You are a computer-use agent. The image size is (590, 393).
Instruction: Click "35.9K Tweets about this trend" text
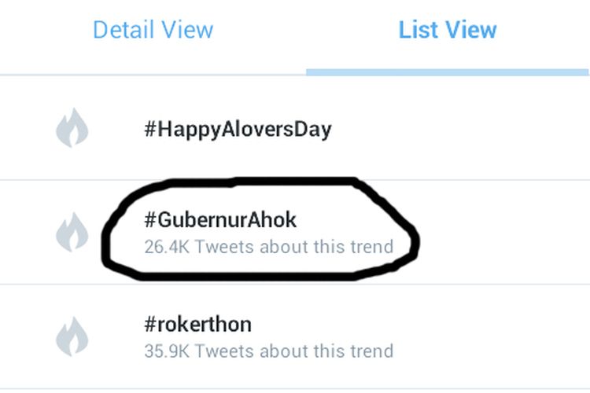click(x=268, y=351)
